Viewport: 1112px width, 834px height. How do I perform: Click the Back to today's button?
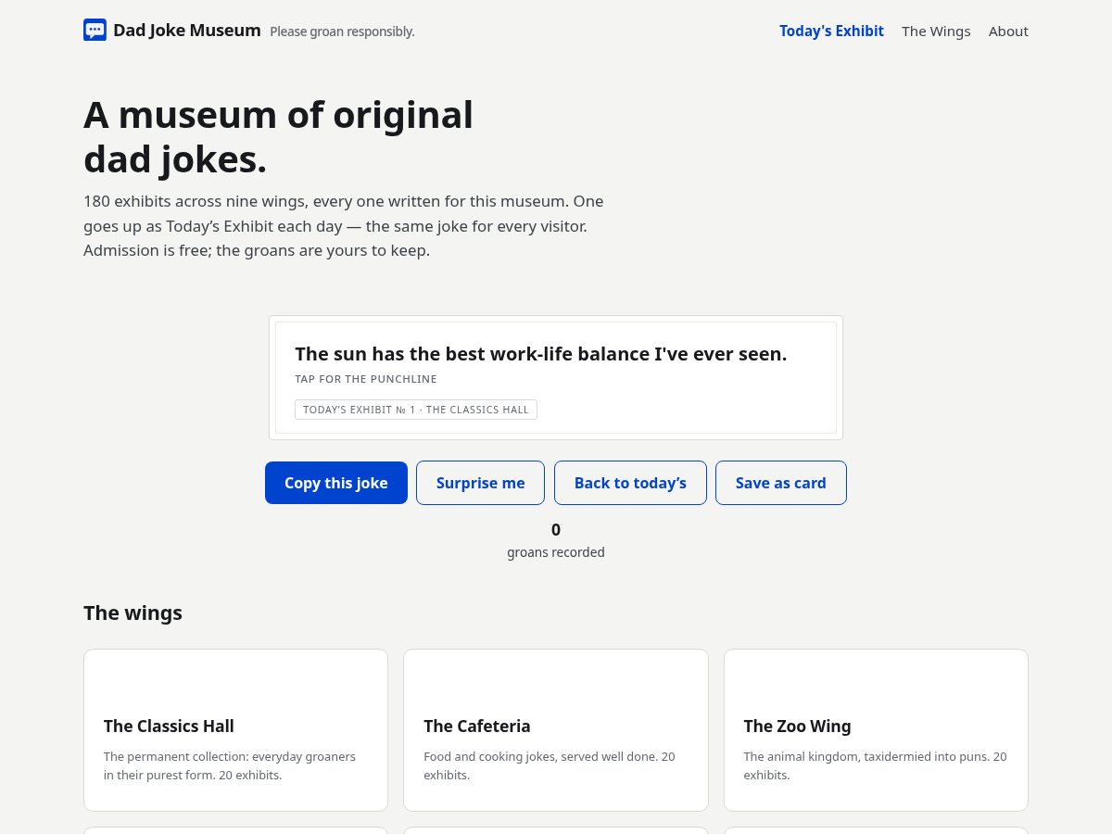tap(630, 483)
